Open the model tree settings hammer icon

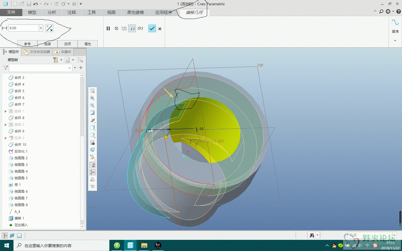(55, 60)
